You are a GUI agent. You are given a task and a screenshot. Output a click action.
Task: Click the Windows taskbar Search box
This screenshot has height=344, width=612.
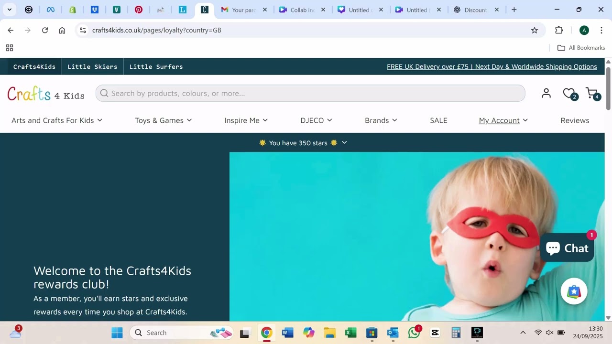click(x=182, y=333)
